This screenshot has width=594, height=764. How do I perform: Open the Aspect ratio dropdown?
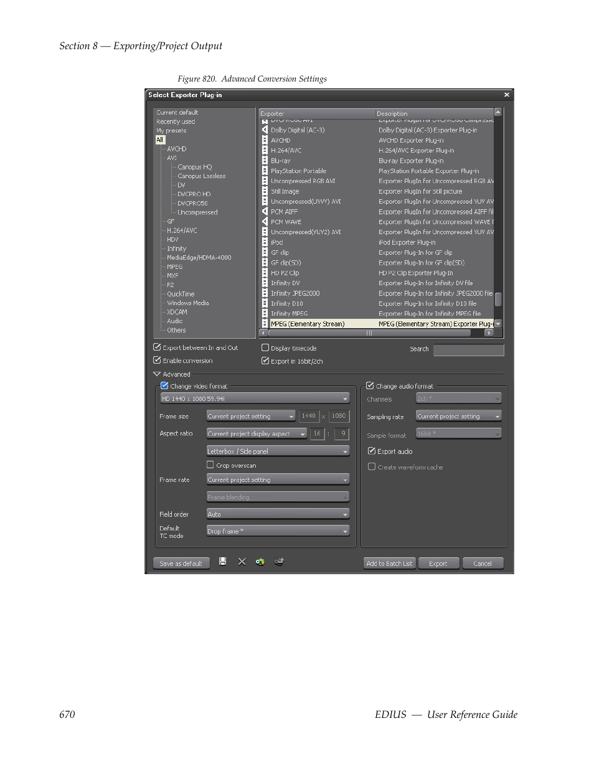point(257,434)
